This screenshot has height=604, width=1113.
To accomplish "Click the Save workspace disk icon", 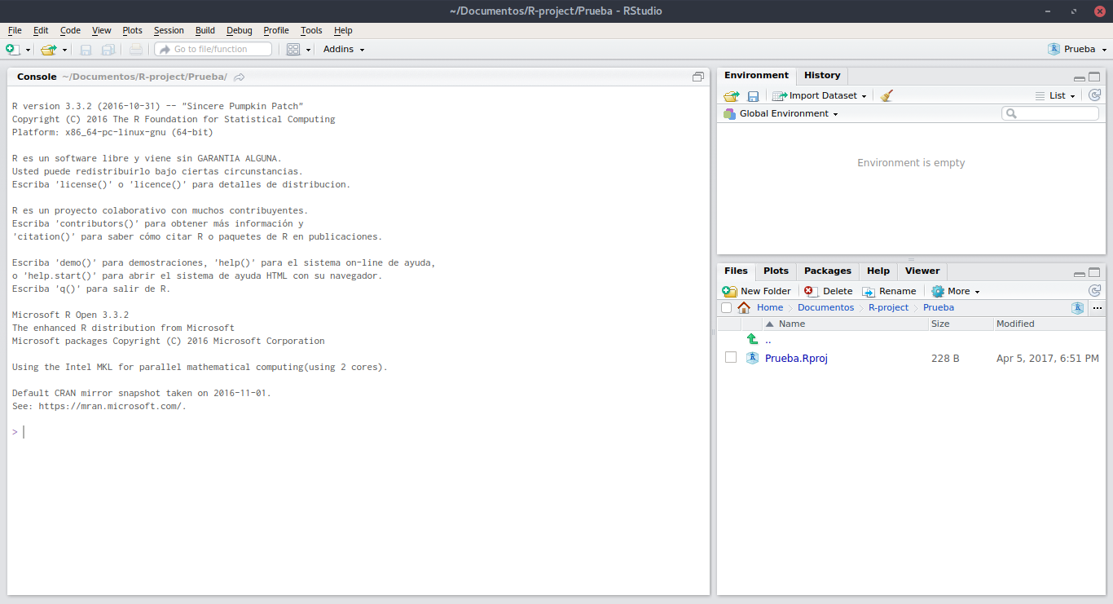I will 753,95.
